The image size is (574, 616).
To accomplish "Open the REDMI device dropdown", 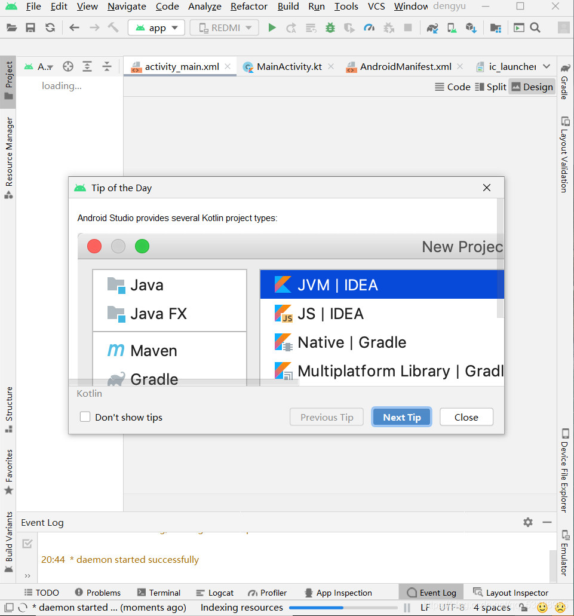I will point(224,27).
